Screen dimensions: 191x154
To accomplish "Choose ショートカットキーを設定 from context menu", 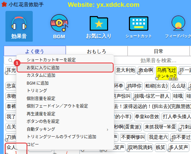I will click(65, 60).
